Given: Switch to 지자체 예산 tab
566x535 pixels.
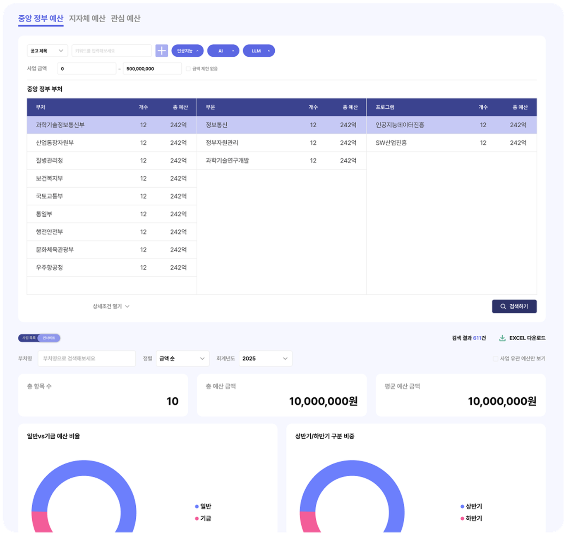Looking at the screenshot, I should pos(87,19).
